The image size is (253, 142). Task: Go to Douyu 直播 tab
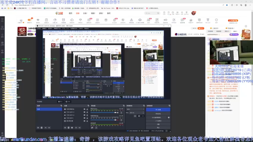tap(77, 13)
